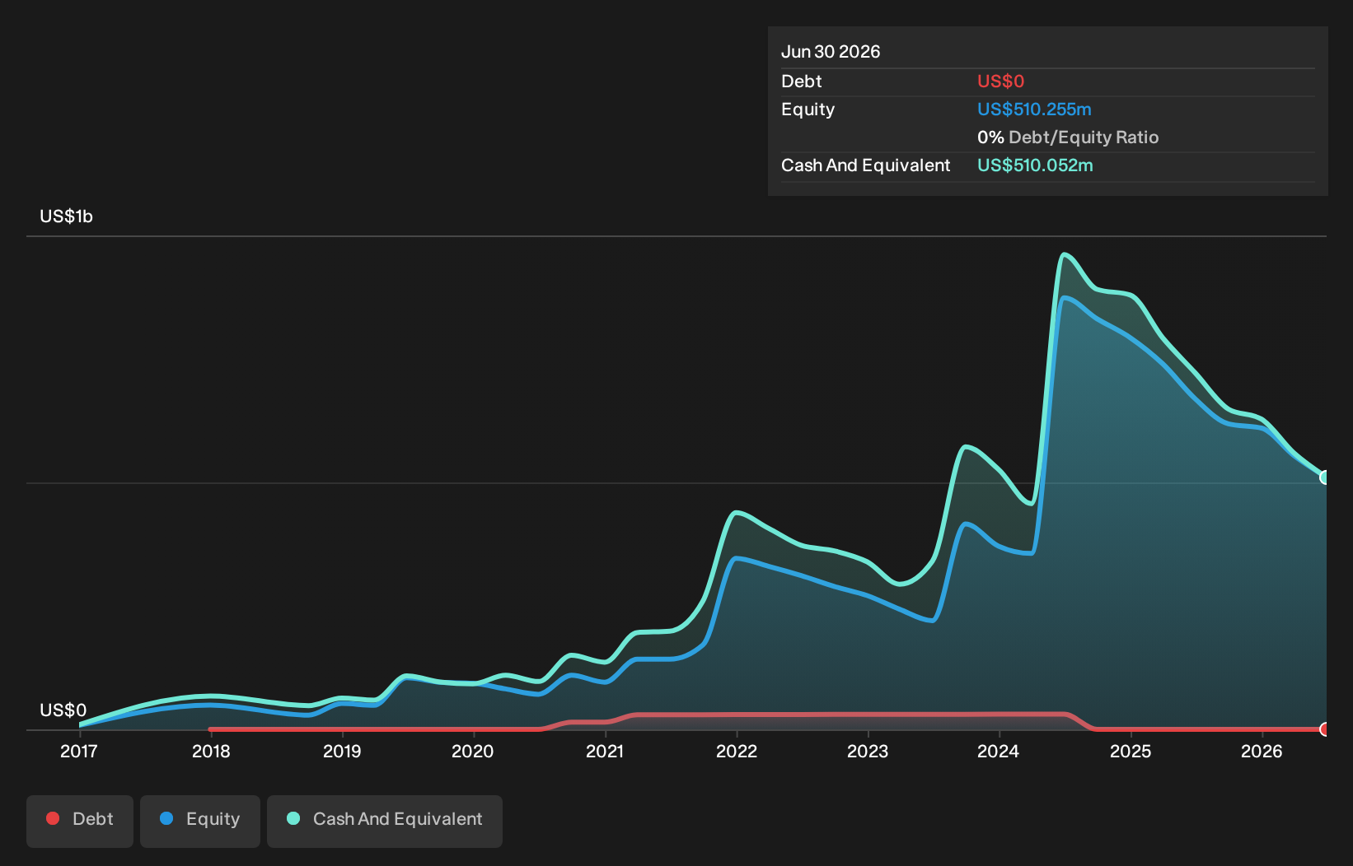Screen dimensions: 1353x866
Task: Click the 2018 x-axis label
Action: (211, 751)
